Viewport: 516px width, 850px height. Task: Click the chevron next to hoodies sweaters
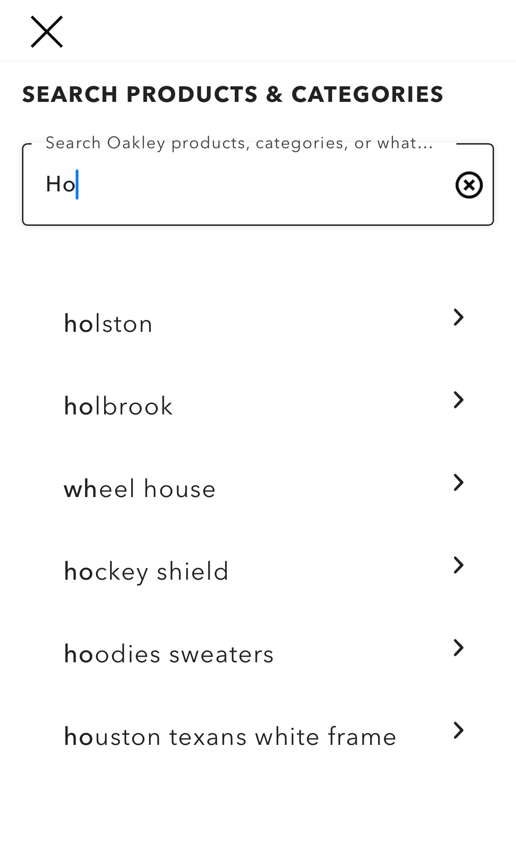tap(458, 647)
